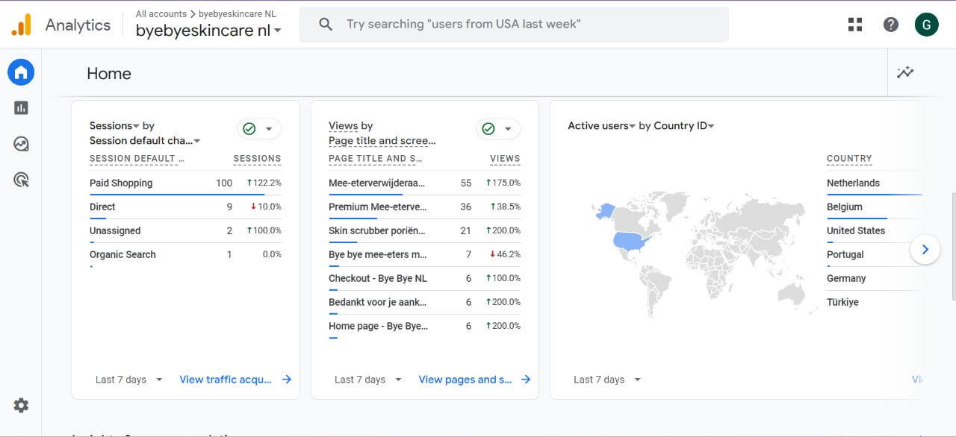Open the Sessions metric dropdown

tap(115, 126)
